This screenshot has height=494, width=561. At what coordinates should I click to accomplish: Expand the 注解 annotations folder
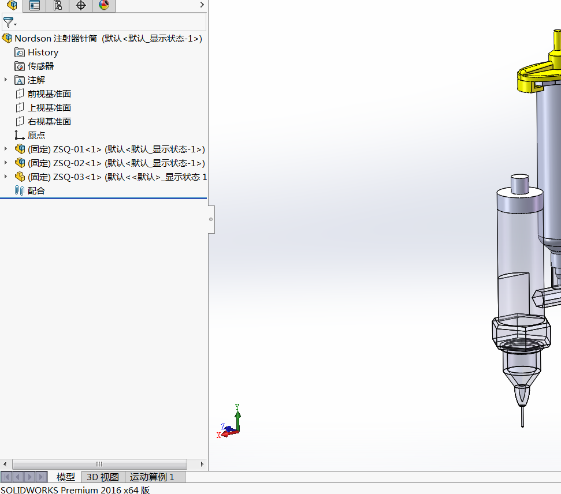[5, 80]
